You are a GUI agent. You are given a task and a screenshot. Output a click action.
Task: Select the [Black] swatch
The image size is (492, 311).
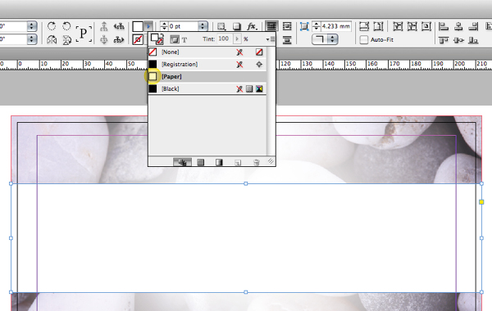[207, 88]
